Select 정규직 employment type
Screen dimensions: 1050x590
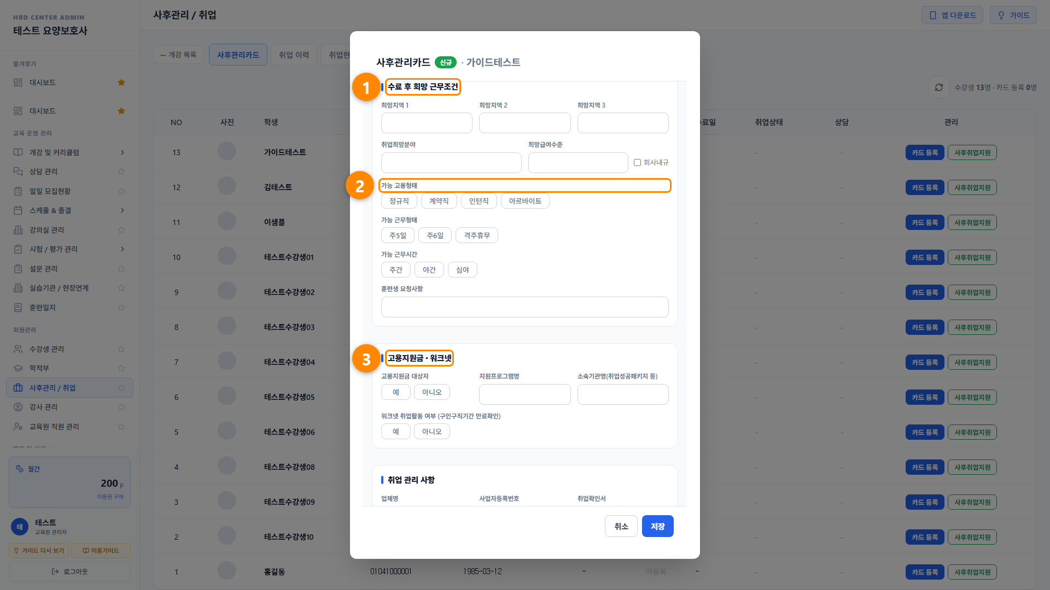coord(399,201)
